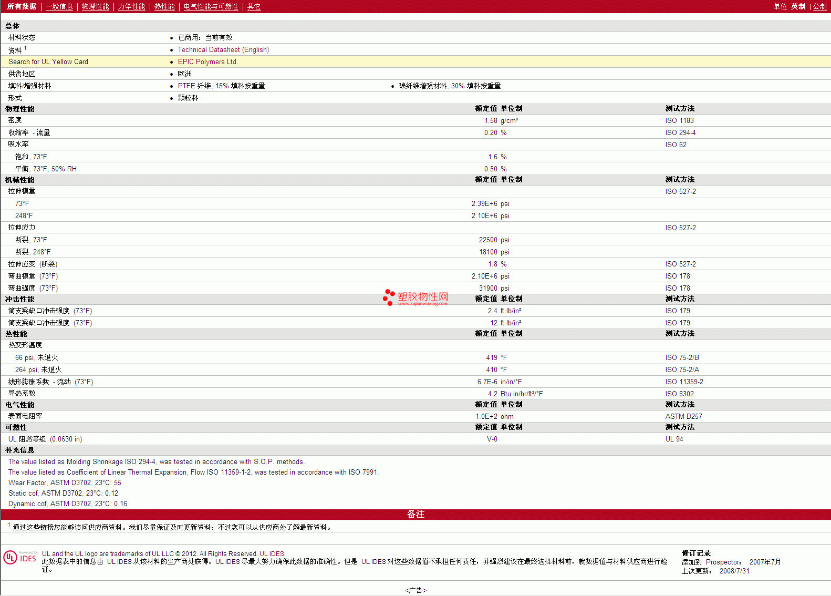The image size is (831, 596).
Task: Switch units to 公制
Action: [x=819, y=6]
